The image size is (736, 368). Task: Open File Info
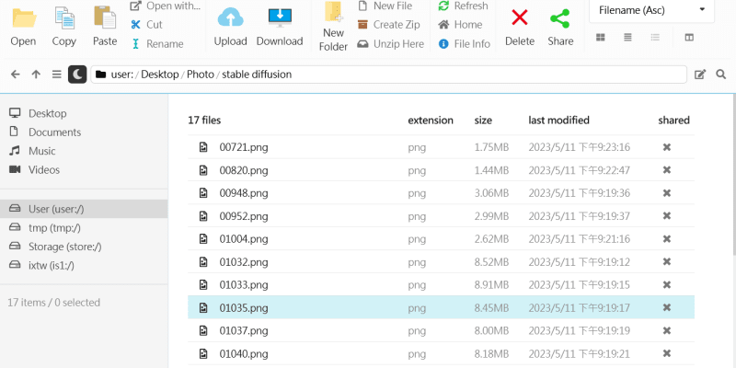tap(465, 43)
